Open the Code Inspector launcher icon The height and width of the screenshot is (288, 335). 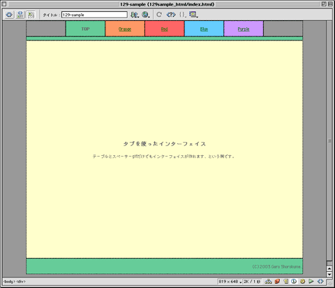coord(320,282)
